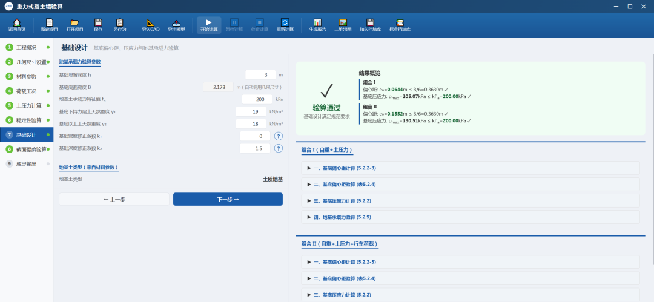Viewport: 654px width, 302px height.
Task: Click the 基底底面宽度 B field
Action: tap(219, 87)
